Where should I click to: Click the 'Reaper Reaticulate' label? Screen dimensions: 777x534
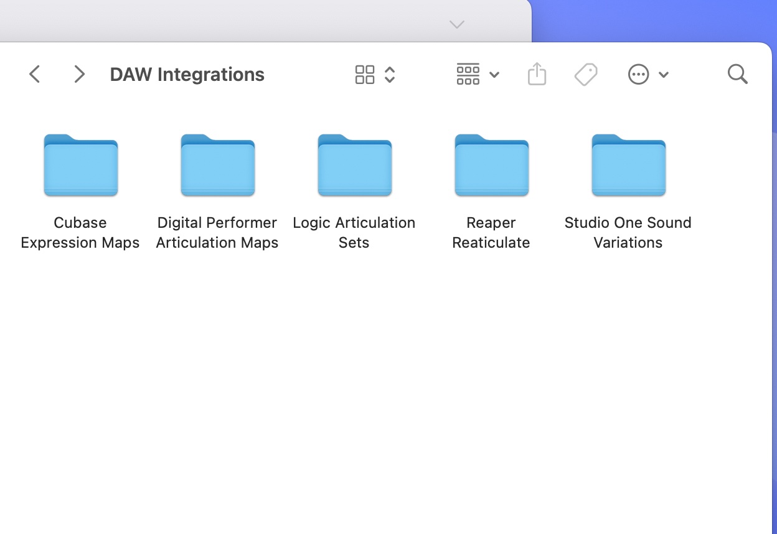[491, 232]
